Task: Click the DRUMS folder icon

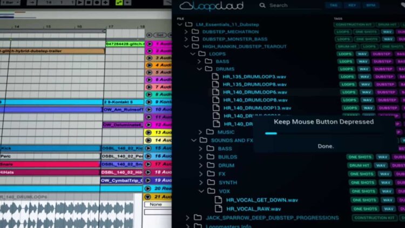Action: 208,69
